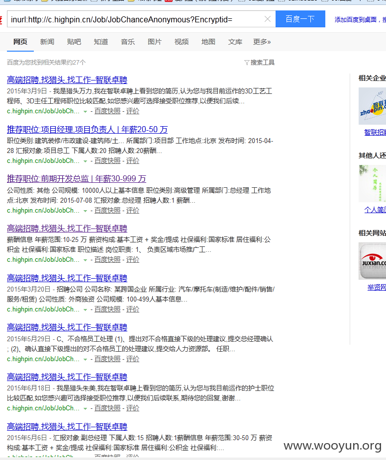The image size is (386, 460).
Task: Open the 个人简历 image thumbnail
Action: coord(372,183)
